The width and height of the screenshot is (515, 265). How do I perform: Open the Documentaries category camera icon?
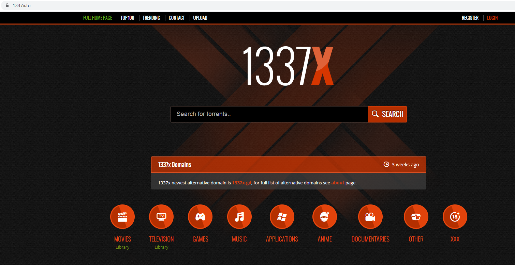click(370, 217)
